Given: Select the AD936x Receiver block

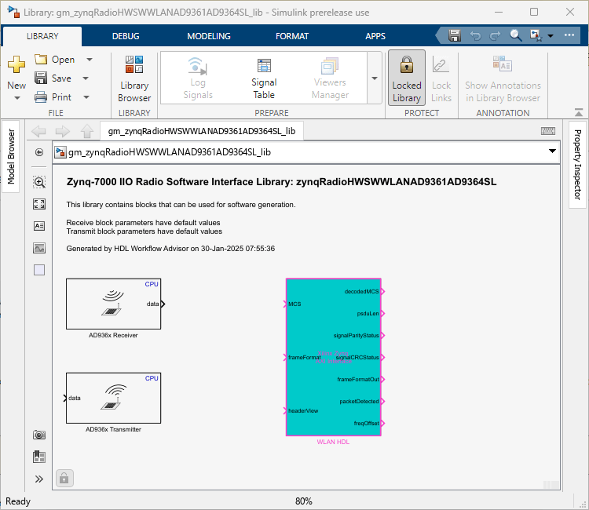Looking at the screenshot, I should pos(113,304).
